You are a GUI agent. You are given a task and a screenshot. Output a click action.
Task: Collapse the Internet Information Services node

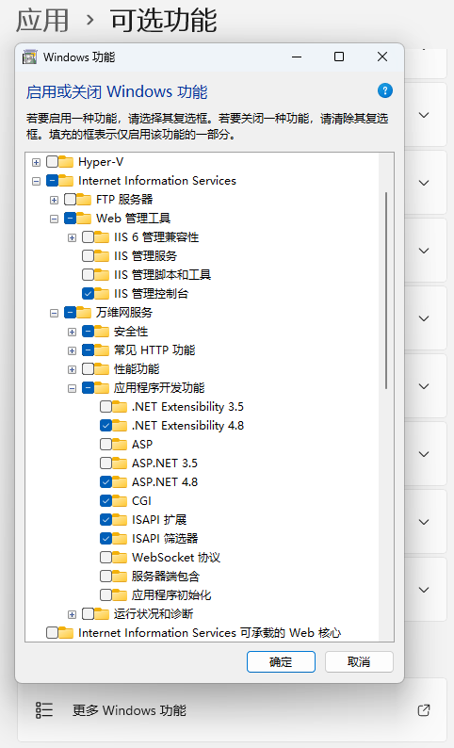[36, 181]
